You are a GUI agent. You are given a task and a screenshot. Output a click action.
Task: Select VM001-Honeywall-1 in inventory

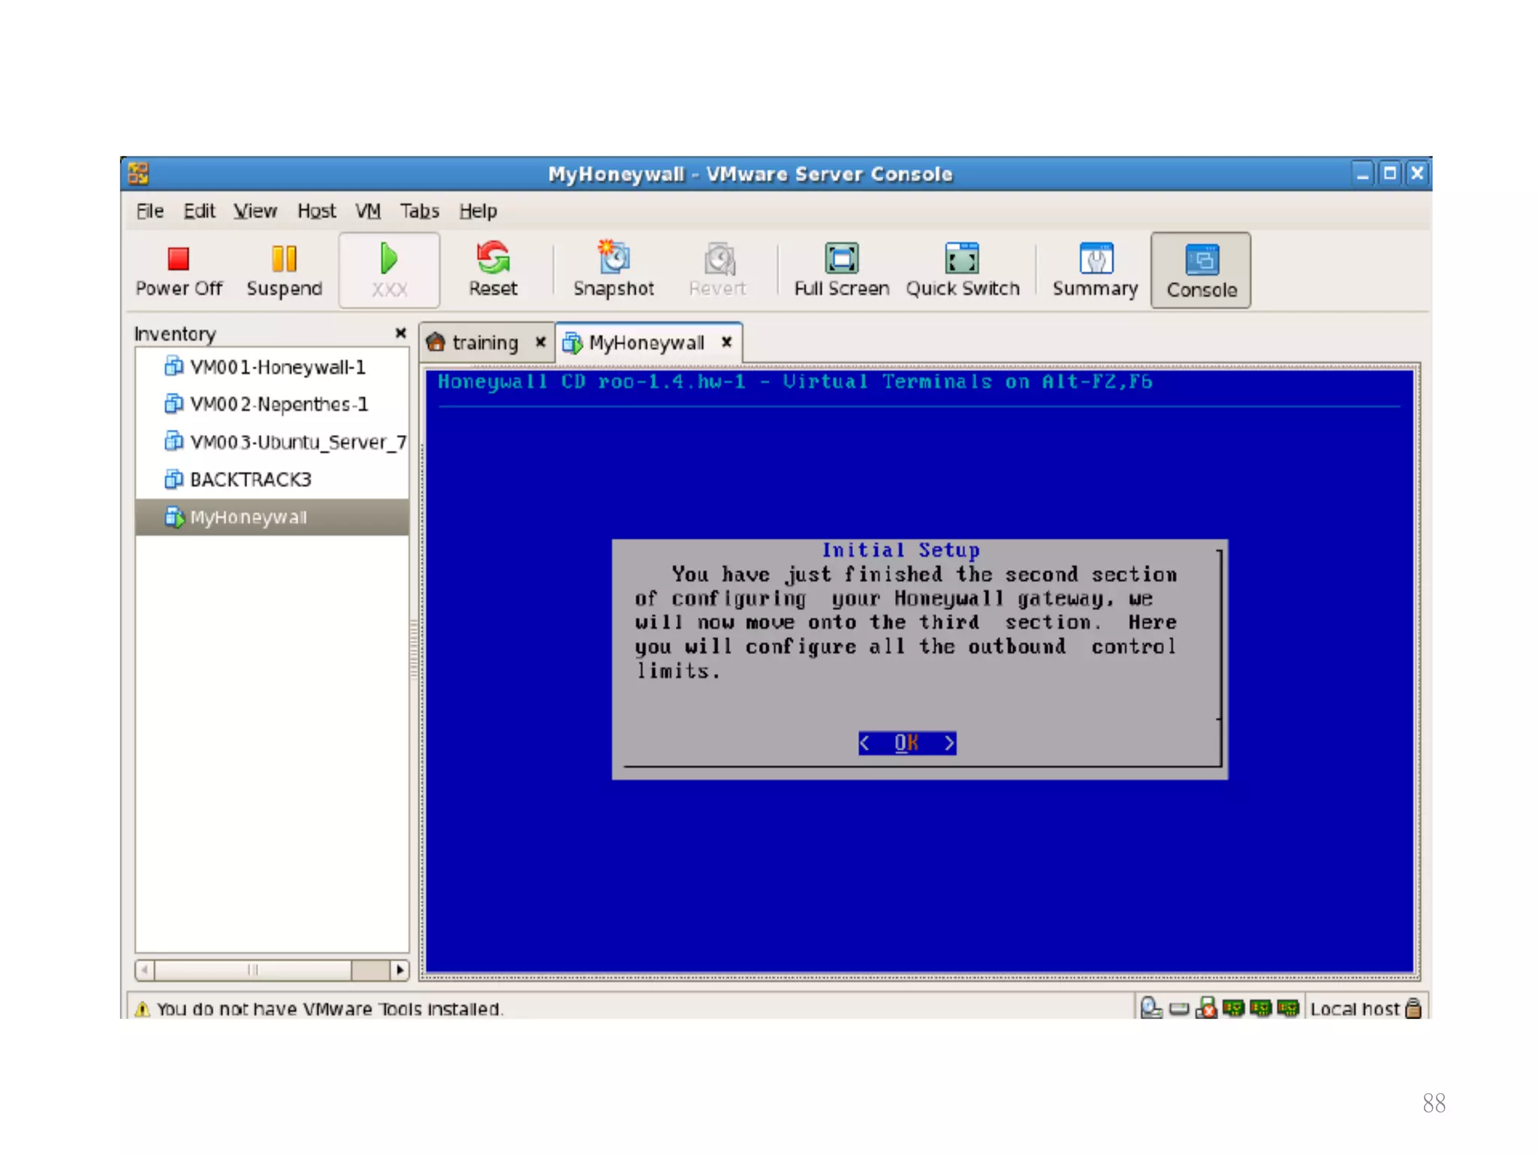click(277, 367)
